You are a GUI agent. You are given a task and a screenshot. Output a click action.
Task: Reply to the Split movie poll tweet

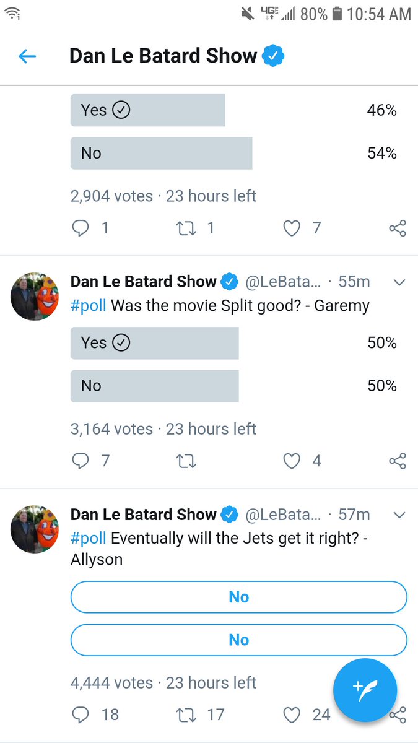click(x=81, y=461)
